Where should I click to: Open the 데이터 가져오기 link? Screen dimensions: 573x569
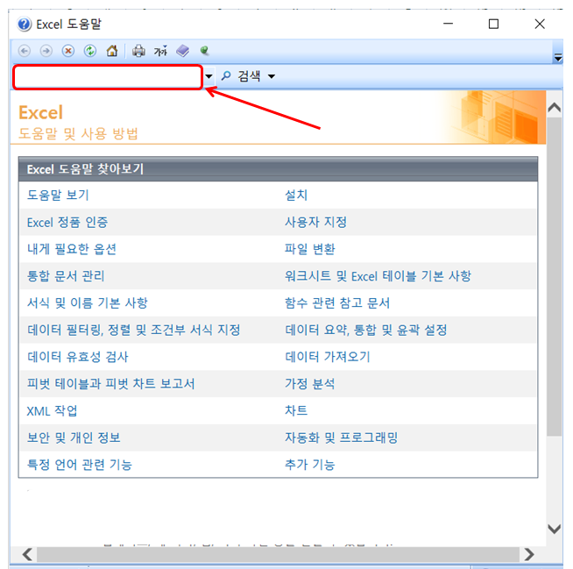click(328, 357)
